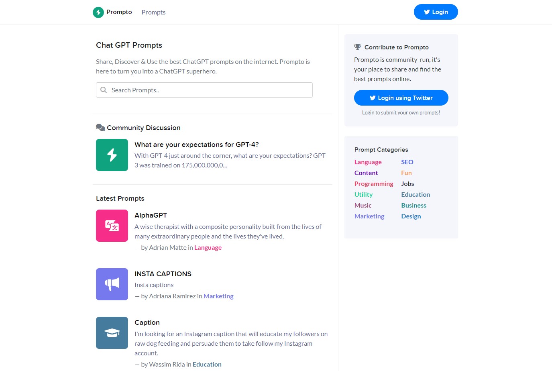552x371 pixels.
Task: Click the Community Discussion chat bubbles icon
Action: pyautogui.click(x=100, y=128)
